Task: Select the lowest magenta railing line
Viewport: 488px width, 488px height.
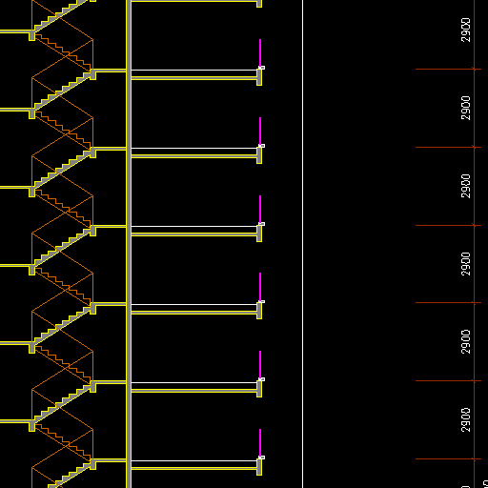Action: pyautogui.click(x=260, y=443)
